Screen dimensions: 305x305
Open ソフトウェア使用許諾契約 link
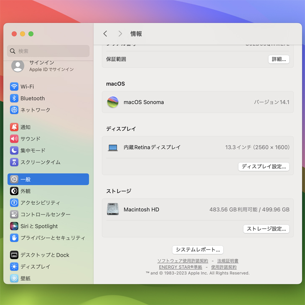coord(183,261)
